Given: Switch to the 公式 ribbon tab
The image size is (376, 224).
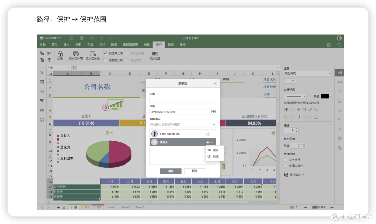Looking at the screenshot, I should click(102, 45).
